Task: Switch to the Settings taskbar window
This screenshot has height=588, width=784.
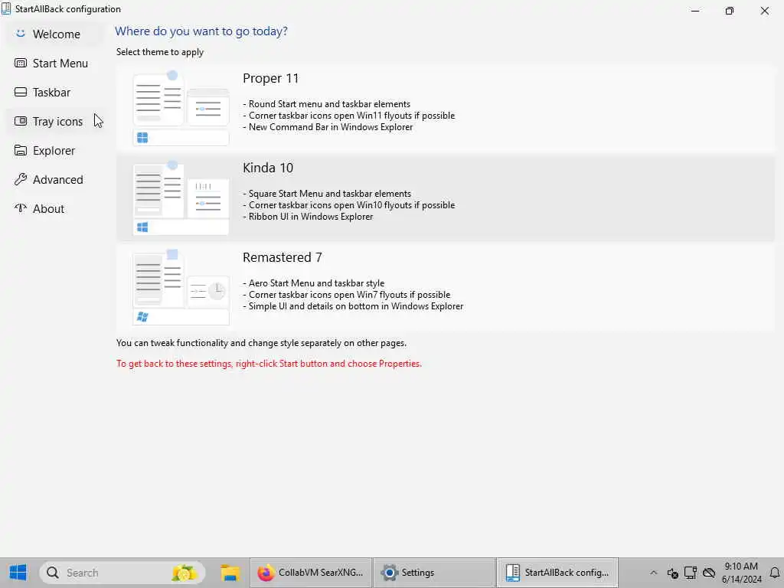Action: click(434, 573)
